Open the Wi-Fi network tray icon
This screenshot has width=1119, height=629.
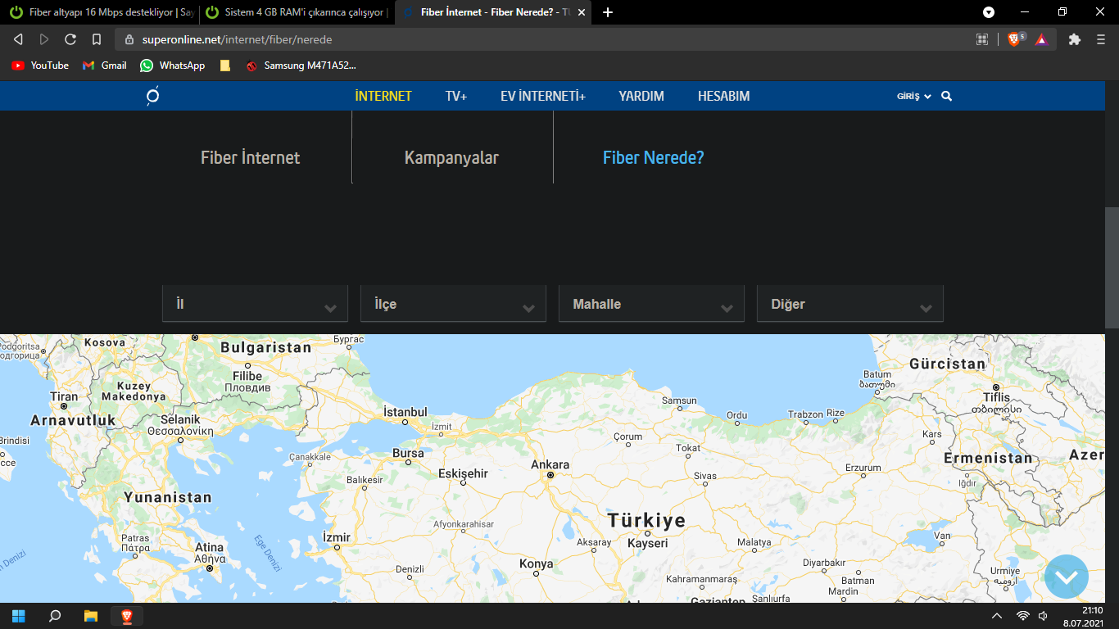tap(1023, 616)
